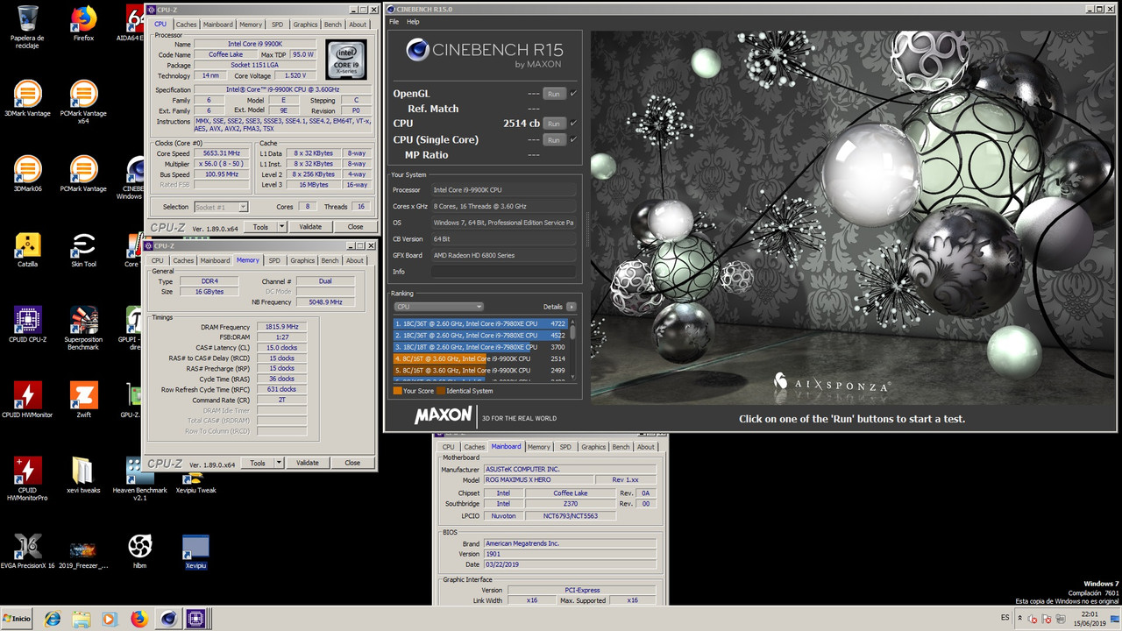
Task: Open the xevi tweaks folder icon
Action: pyautogui.click(x=83, y=476)
